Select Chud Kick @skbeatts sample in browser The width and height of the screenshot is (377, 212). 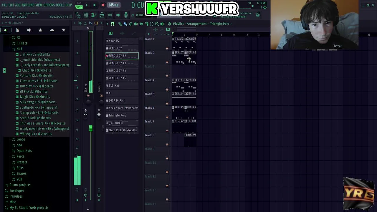(x=37, y=70)
